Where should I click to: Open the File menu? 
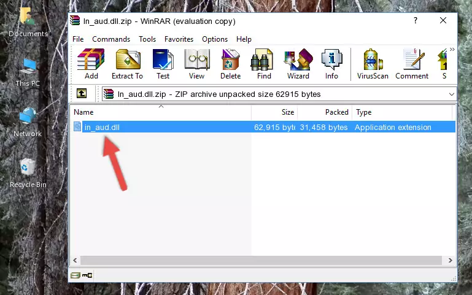78,39
